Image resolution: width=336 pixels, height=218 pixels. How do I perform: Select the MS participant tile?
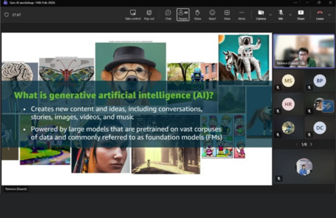pyautogui.click(x=288, y=81)
